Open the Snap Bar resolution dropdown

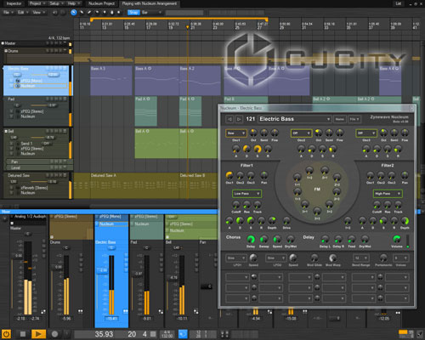pos(151,13)
